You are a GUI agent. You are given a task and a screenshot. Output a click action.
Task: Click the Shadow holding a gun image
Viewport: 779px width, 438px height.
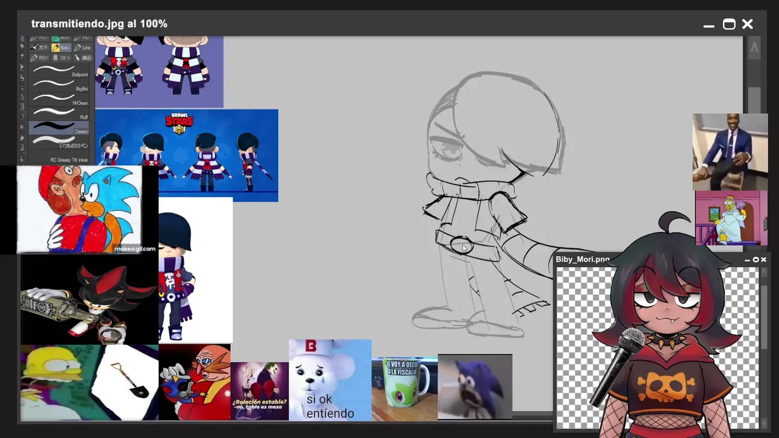click(x=89, y=300)
